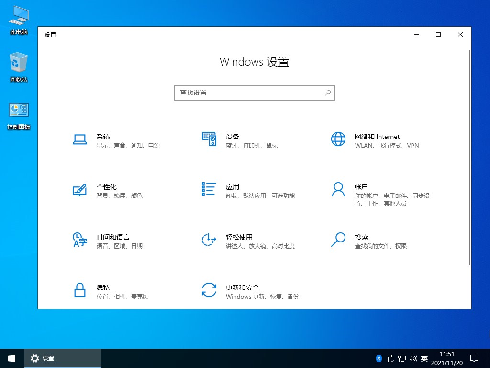This screenshot has width=490, height=368.
Task: Open the Windows Start menu button
Action: (x=11, y=358)
